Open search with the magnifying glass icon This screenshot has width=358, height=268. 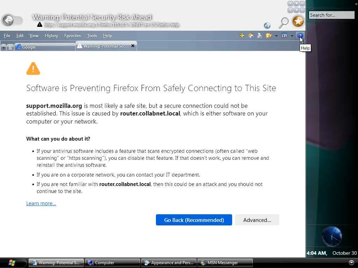[284, 23]
